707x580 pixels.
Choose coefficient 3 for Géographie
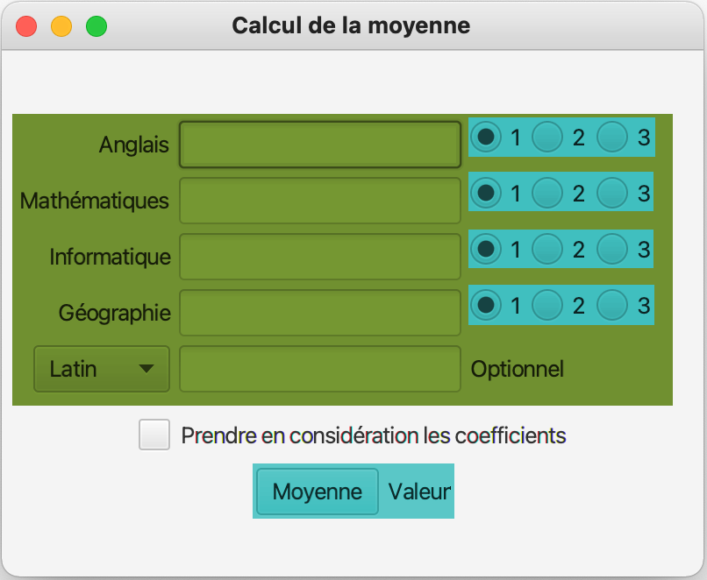612,305
